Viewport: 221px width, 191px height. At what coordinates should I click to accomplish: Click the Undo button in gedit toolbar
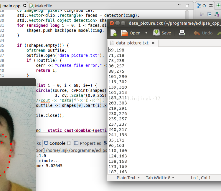[x=203, y=33]
